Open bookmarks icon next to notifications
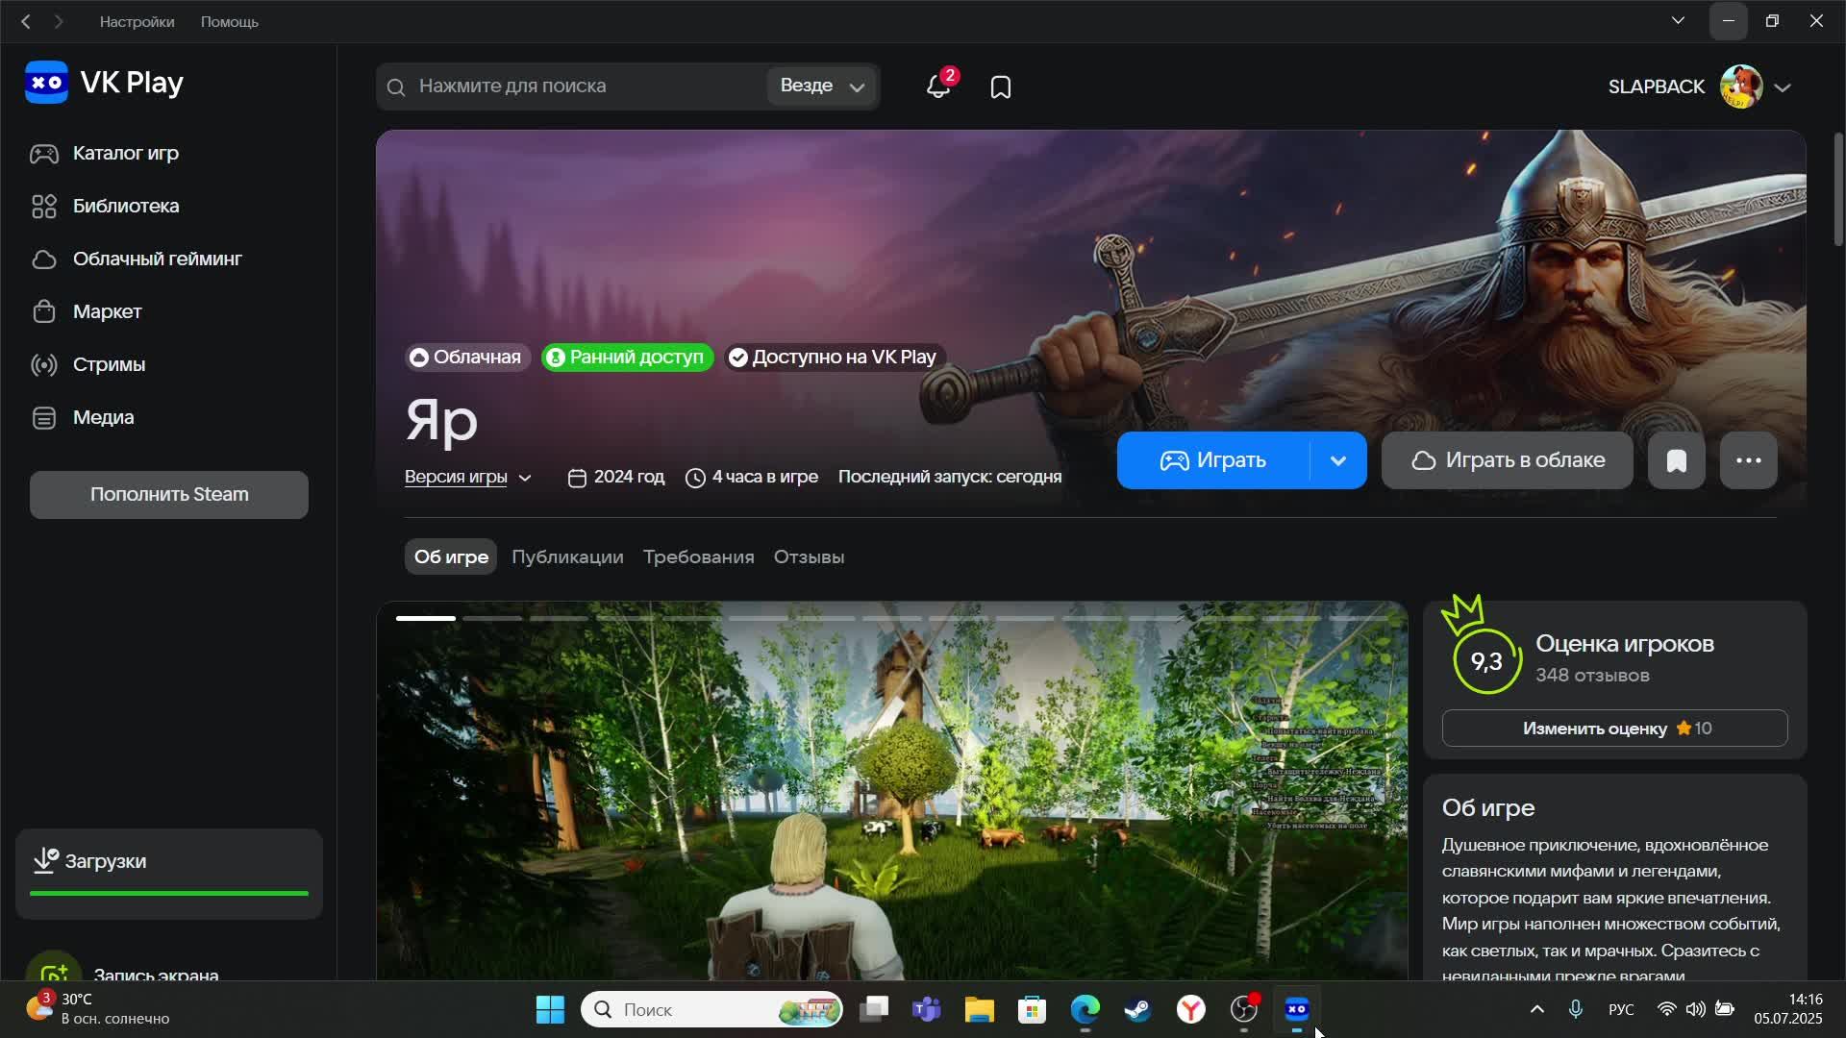 pos(1001,87)
